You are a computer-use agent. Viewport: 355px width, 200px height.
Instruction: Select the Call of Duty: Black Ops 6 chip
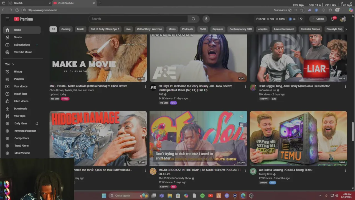point(105,29)
